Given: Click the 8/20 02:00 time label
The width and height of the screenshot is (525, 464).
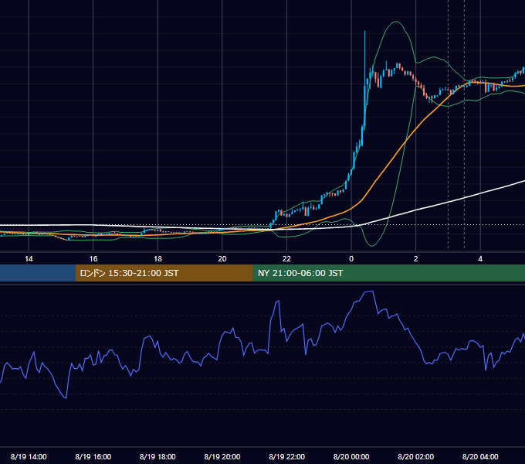Looking at the screenshot, I should click(x=415, y=456).
